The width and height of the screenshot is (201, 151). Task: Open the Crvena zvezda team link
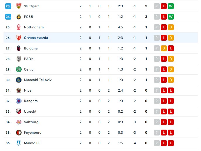pyautogui.click(x=36, y=38)
